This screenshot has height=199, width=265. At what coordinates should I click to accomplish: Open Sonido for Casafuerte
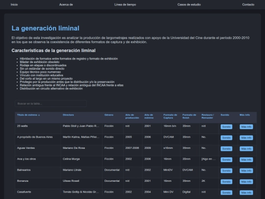coord(226,193)
